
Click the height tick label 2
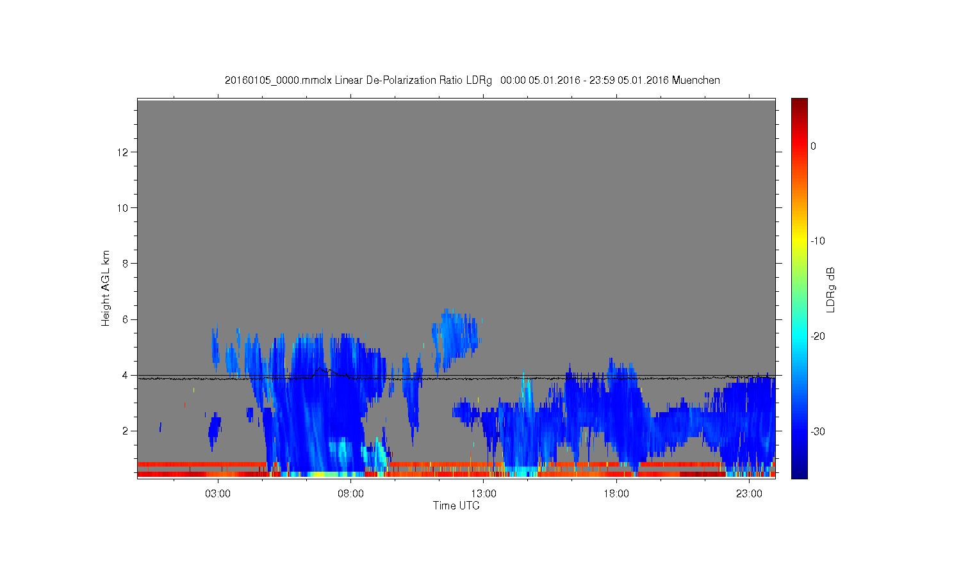126,431
